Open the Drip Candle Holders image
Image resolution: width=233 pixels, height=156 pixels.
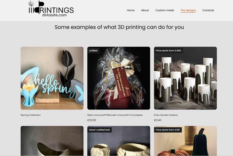[185, 78]
